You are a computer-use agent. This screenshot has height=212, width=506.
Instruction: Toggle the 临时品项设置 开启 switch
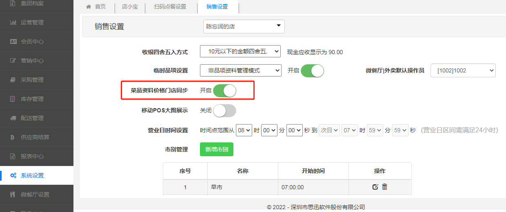[312, 70]
